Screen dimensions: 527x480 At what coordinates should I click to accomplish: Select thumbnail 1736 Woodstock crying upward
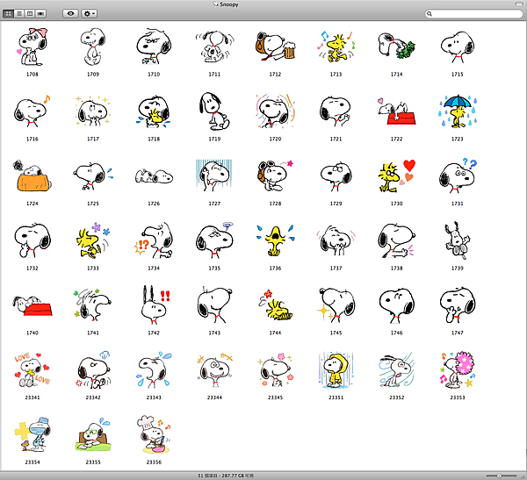point(275,240)
